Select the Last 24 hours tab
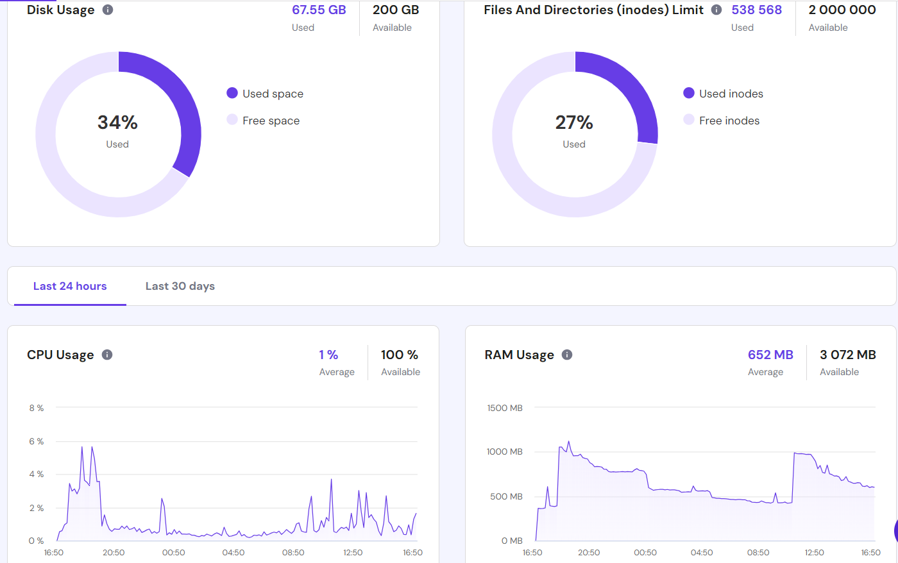898x563 pixels. (70, 286)
